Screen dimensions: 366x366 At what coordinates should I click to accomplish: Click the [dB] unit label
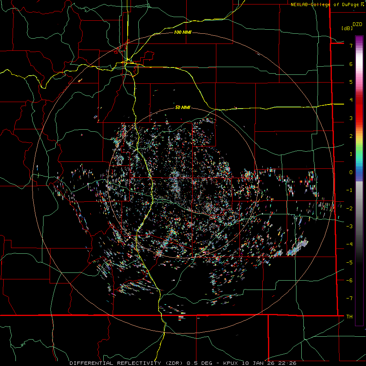point(347,28)
